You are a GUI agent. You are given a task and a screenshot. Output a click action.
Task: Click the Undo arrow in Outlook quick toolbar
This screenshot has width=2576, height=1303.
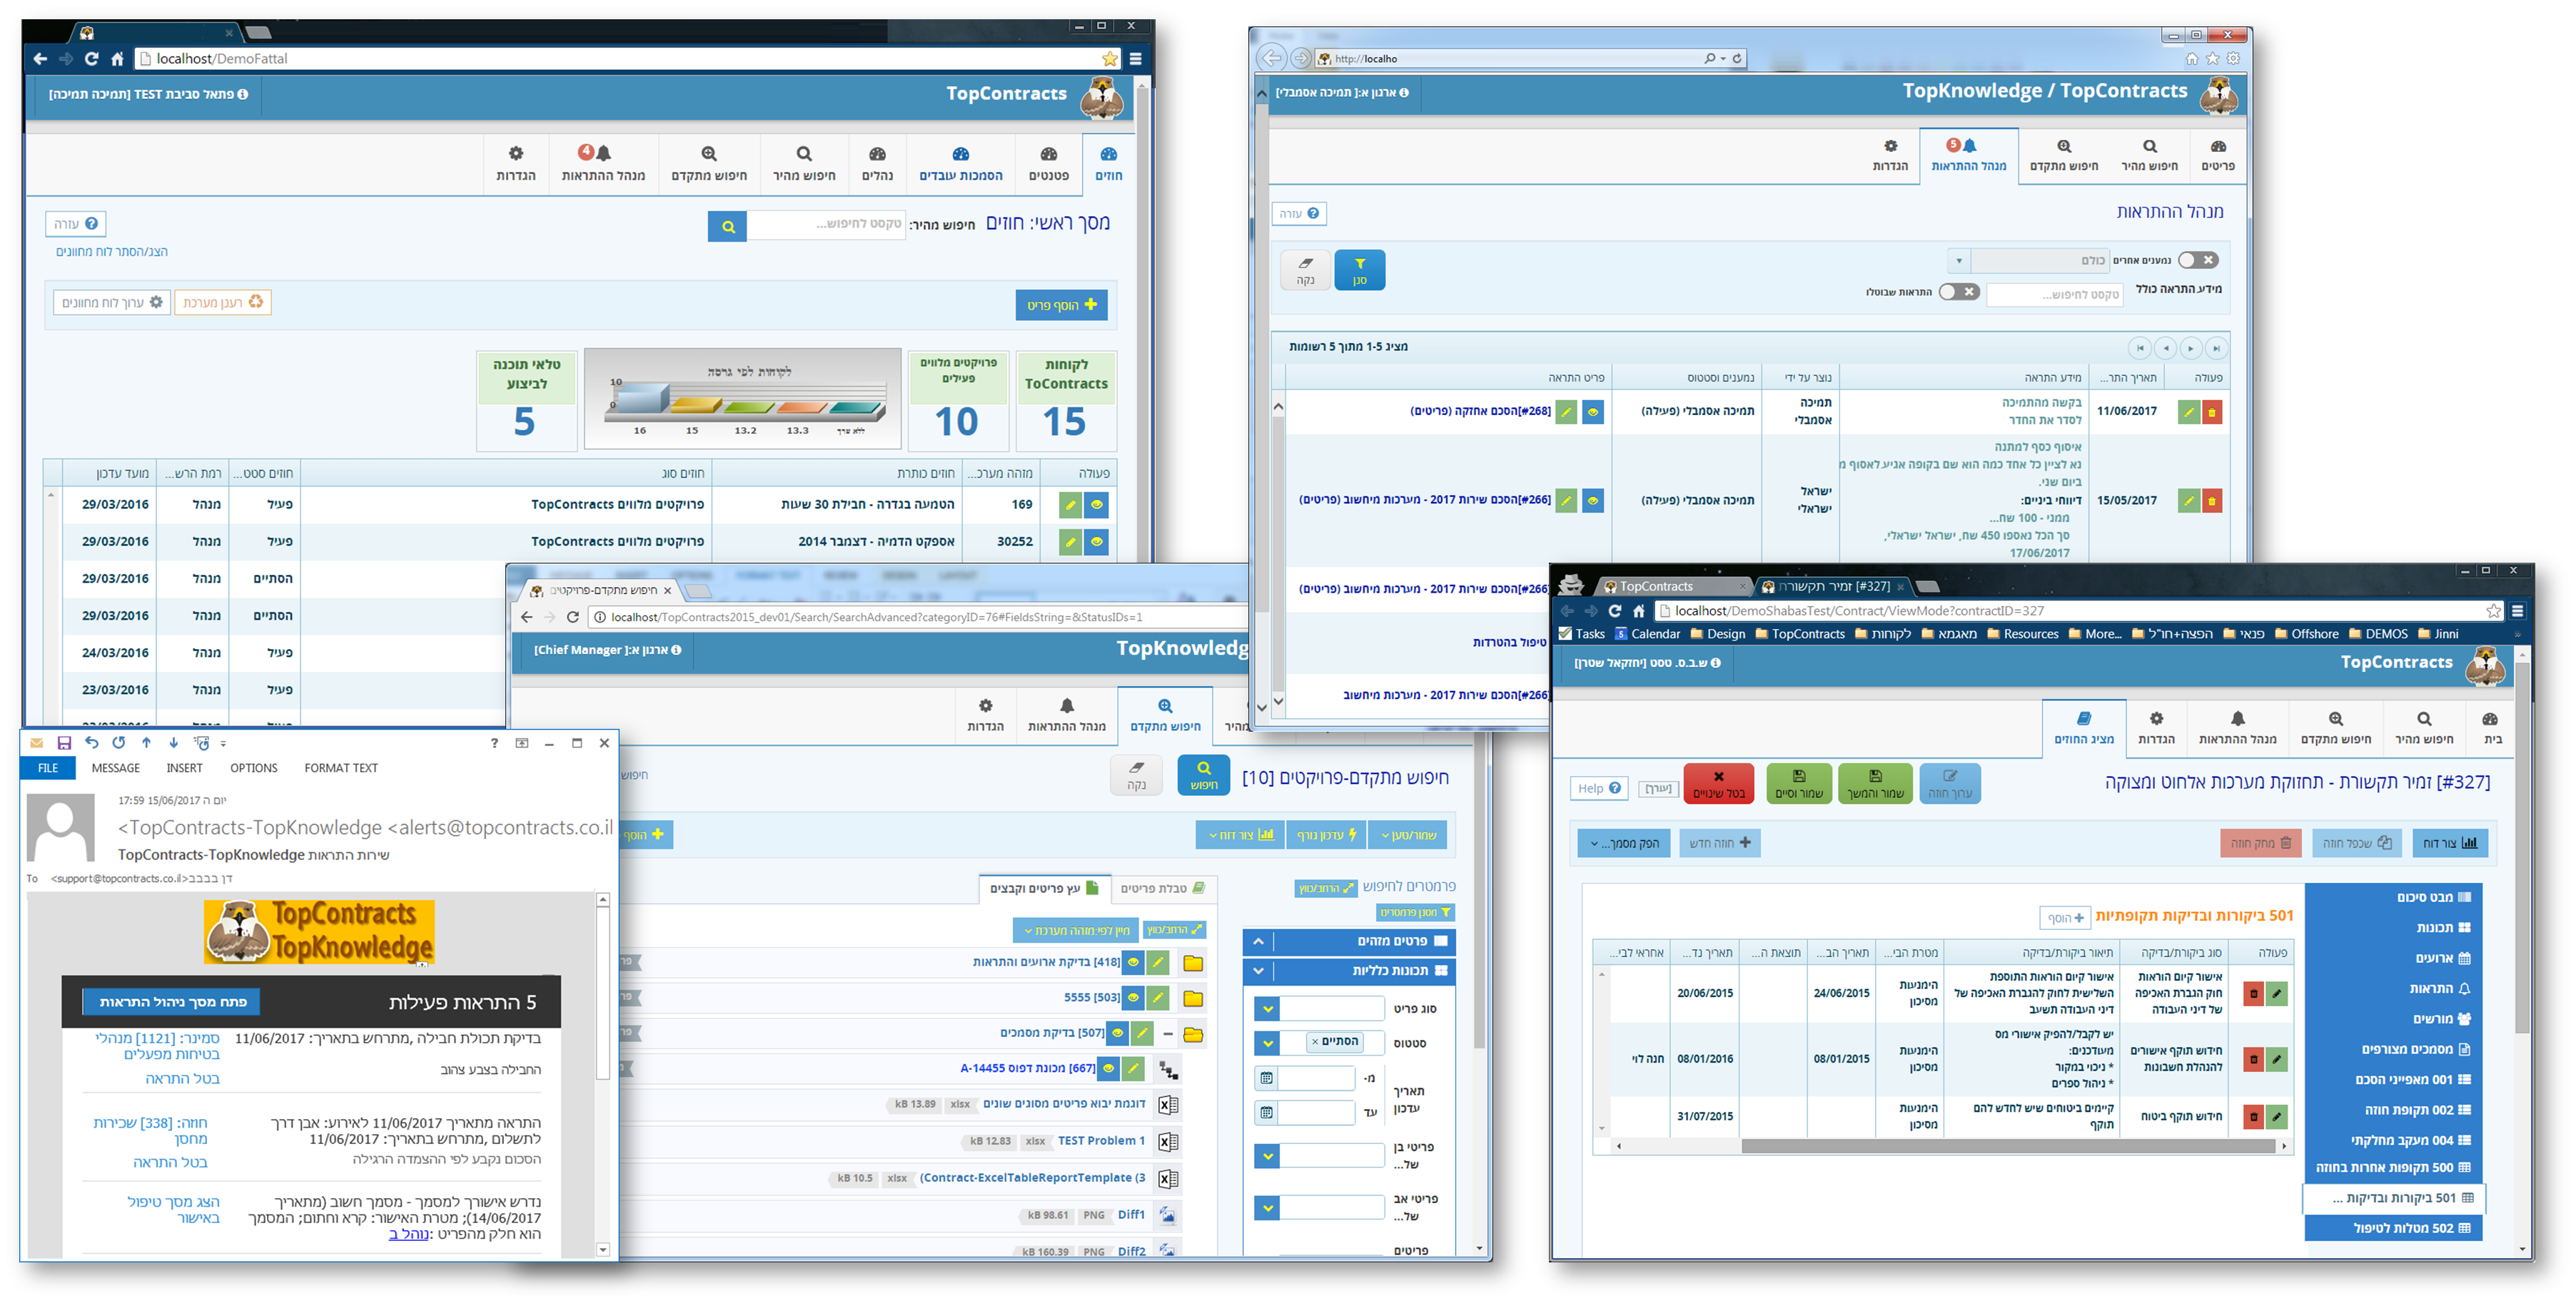(x=92, y=742)
